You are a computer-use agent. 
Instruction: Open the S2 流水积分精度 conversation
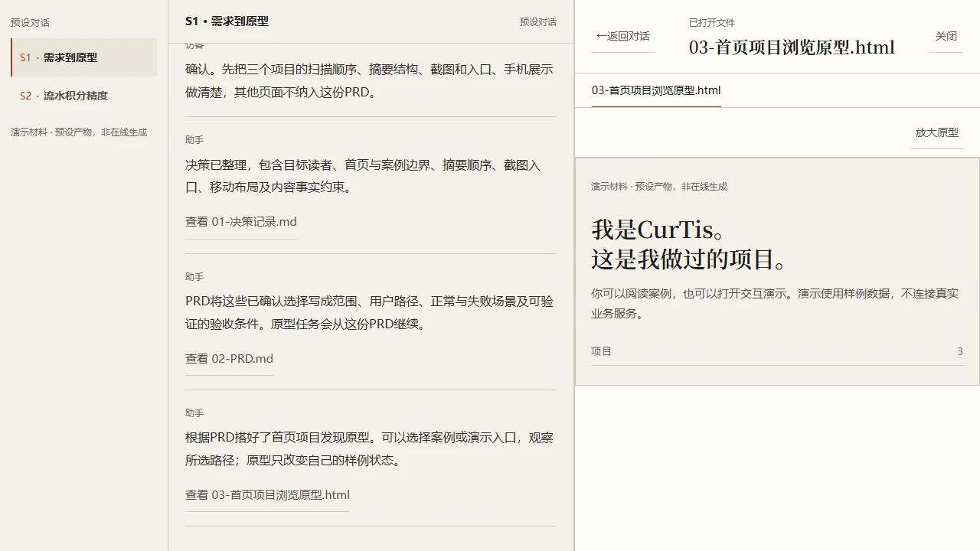(x=83, y=96)
